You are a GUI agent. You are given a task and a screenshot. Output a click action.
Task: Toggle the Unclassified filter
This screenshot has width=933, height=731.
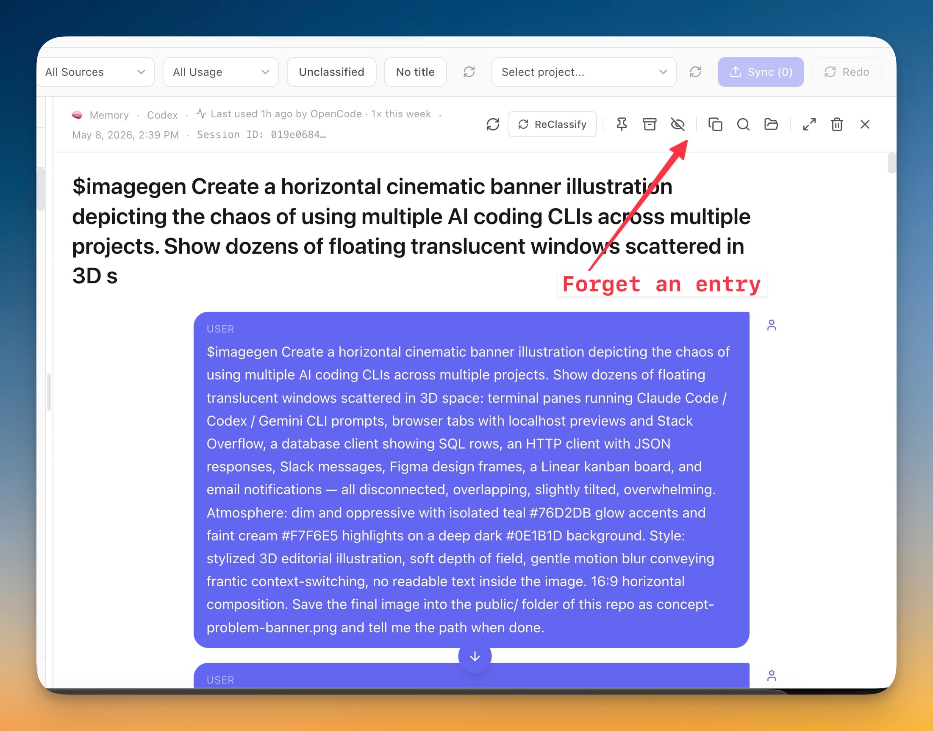331,72
